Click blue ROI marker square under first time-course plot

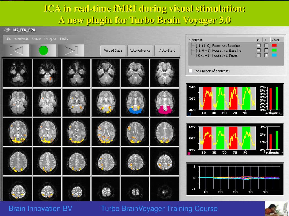tap(189, 114)
